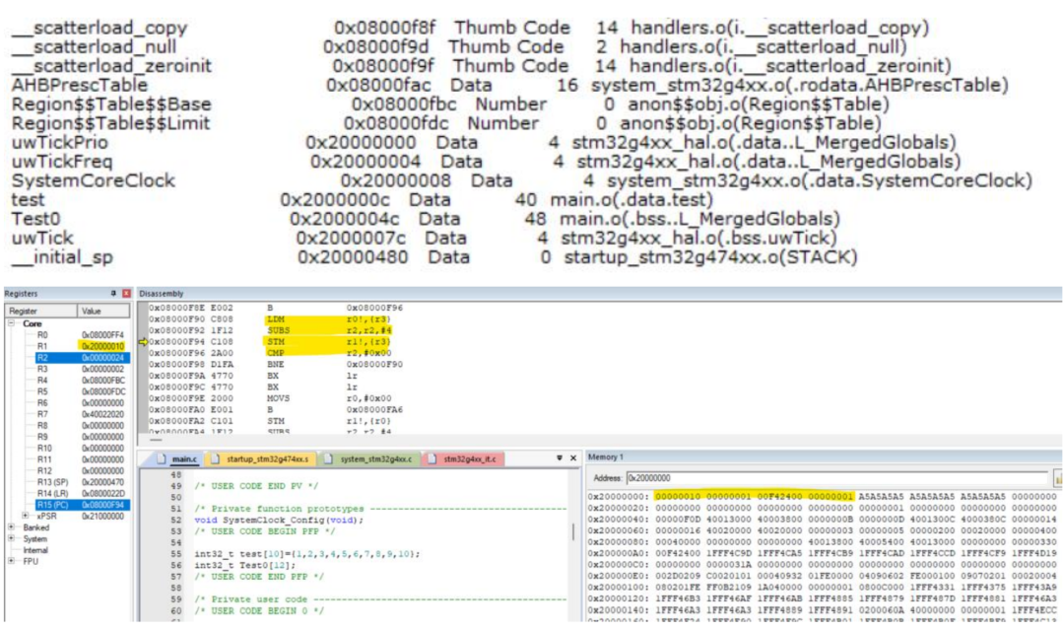The image size is (1064, 631).
Task: Click disassembly line at 0x08000F9E MOVS
Action: (270, 398)
